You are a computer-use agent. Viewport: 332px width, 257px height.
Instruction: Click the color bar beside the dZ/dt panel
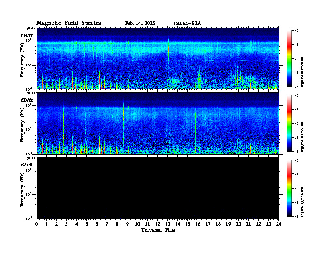click(x=289, y=188)
